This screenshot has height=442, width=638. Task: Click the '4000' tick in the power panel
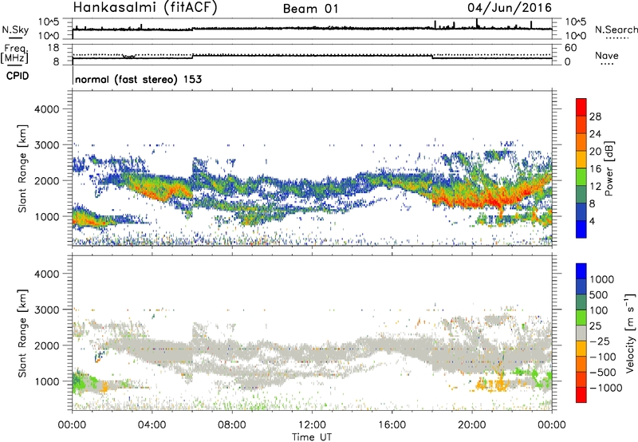(46, 109)
